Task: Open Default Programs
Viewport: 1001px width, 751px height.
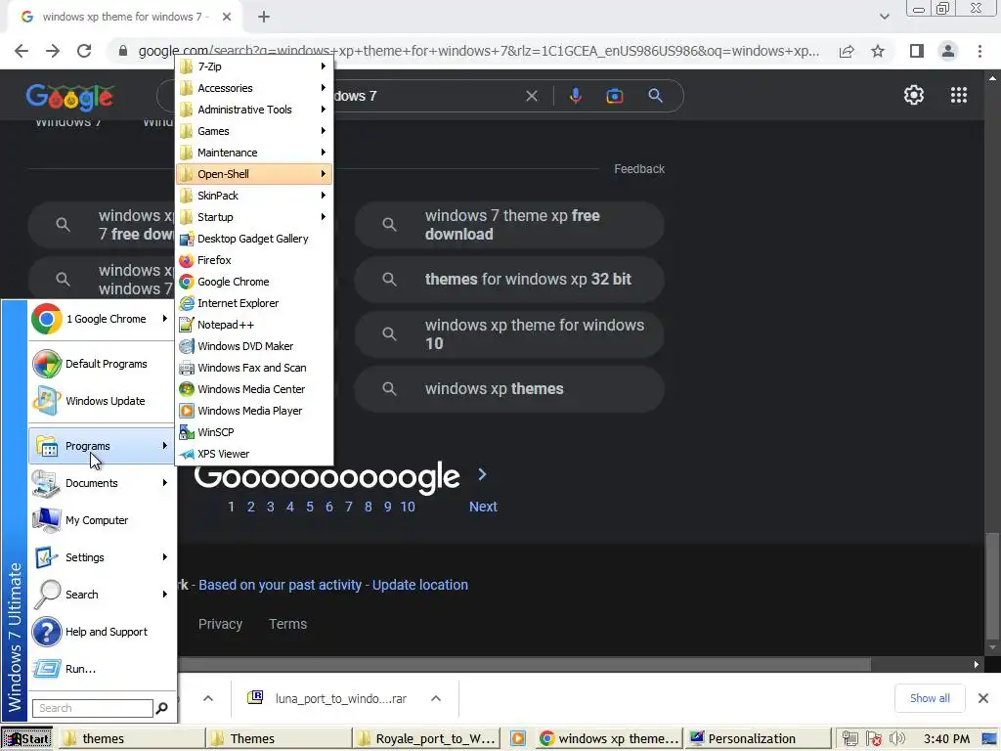Action: [102, 364]
